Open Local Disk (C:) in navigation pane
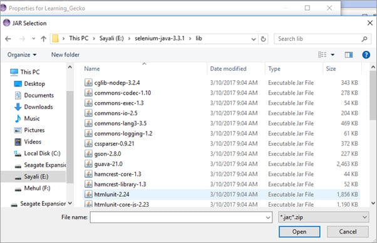The height and width of the screenshot is (243, 377). (42, 153)
